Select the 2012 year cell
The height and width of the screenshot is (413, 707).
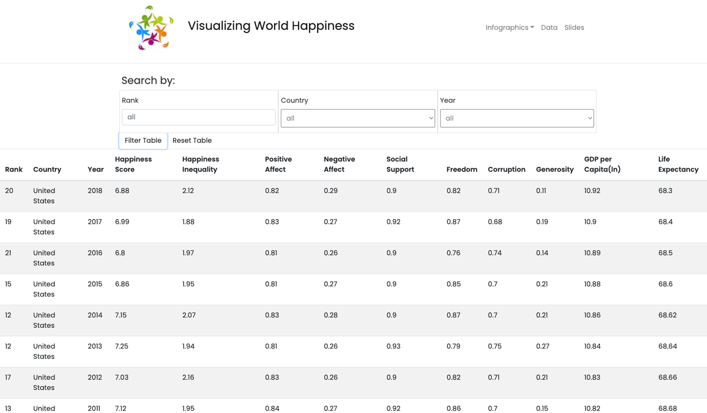tap(95, 377)
